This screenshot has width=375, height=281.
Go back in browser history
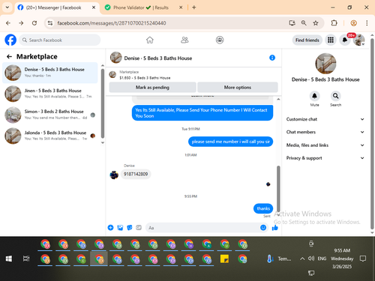point(8,23)
